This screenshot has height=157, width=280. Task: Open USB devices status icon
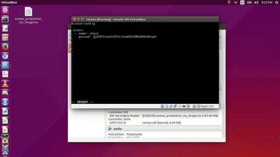click(x=171, y=106)
